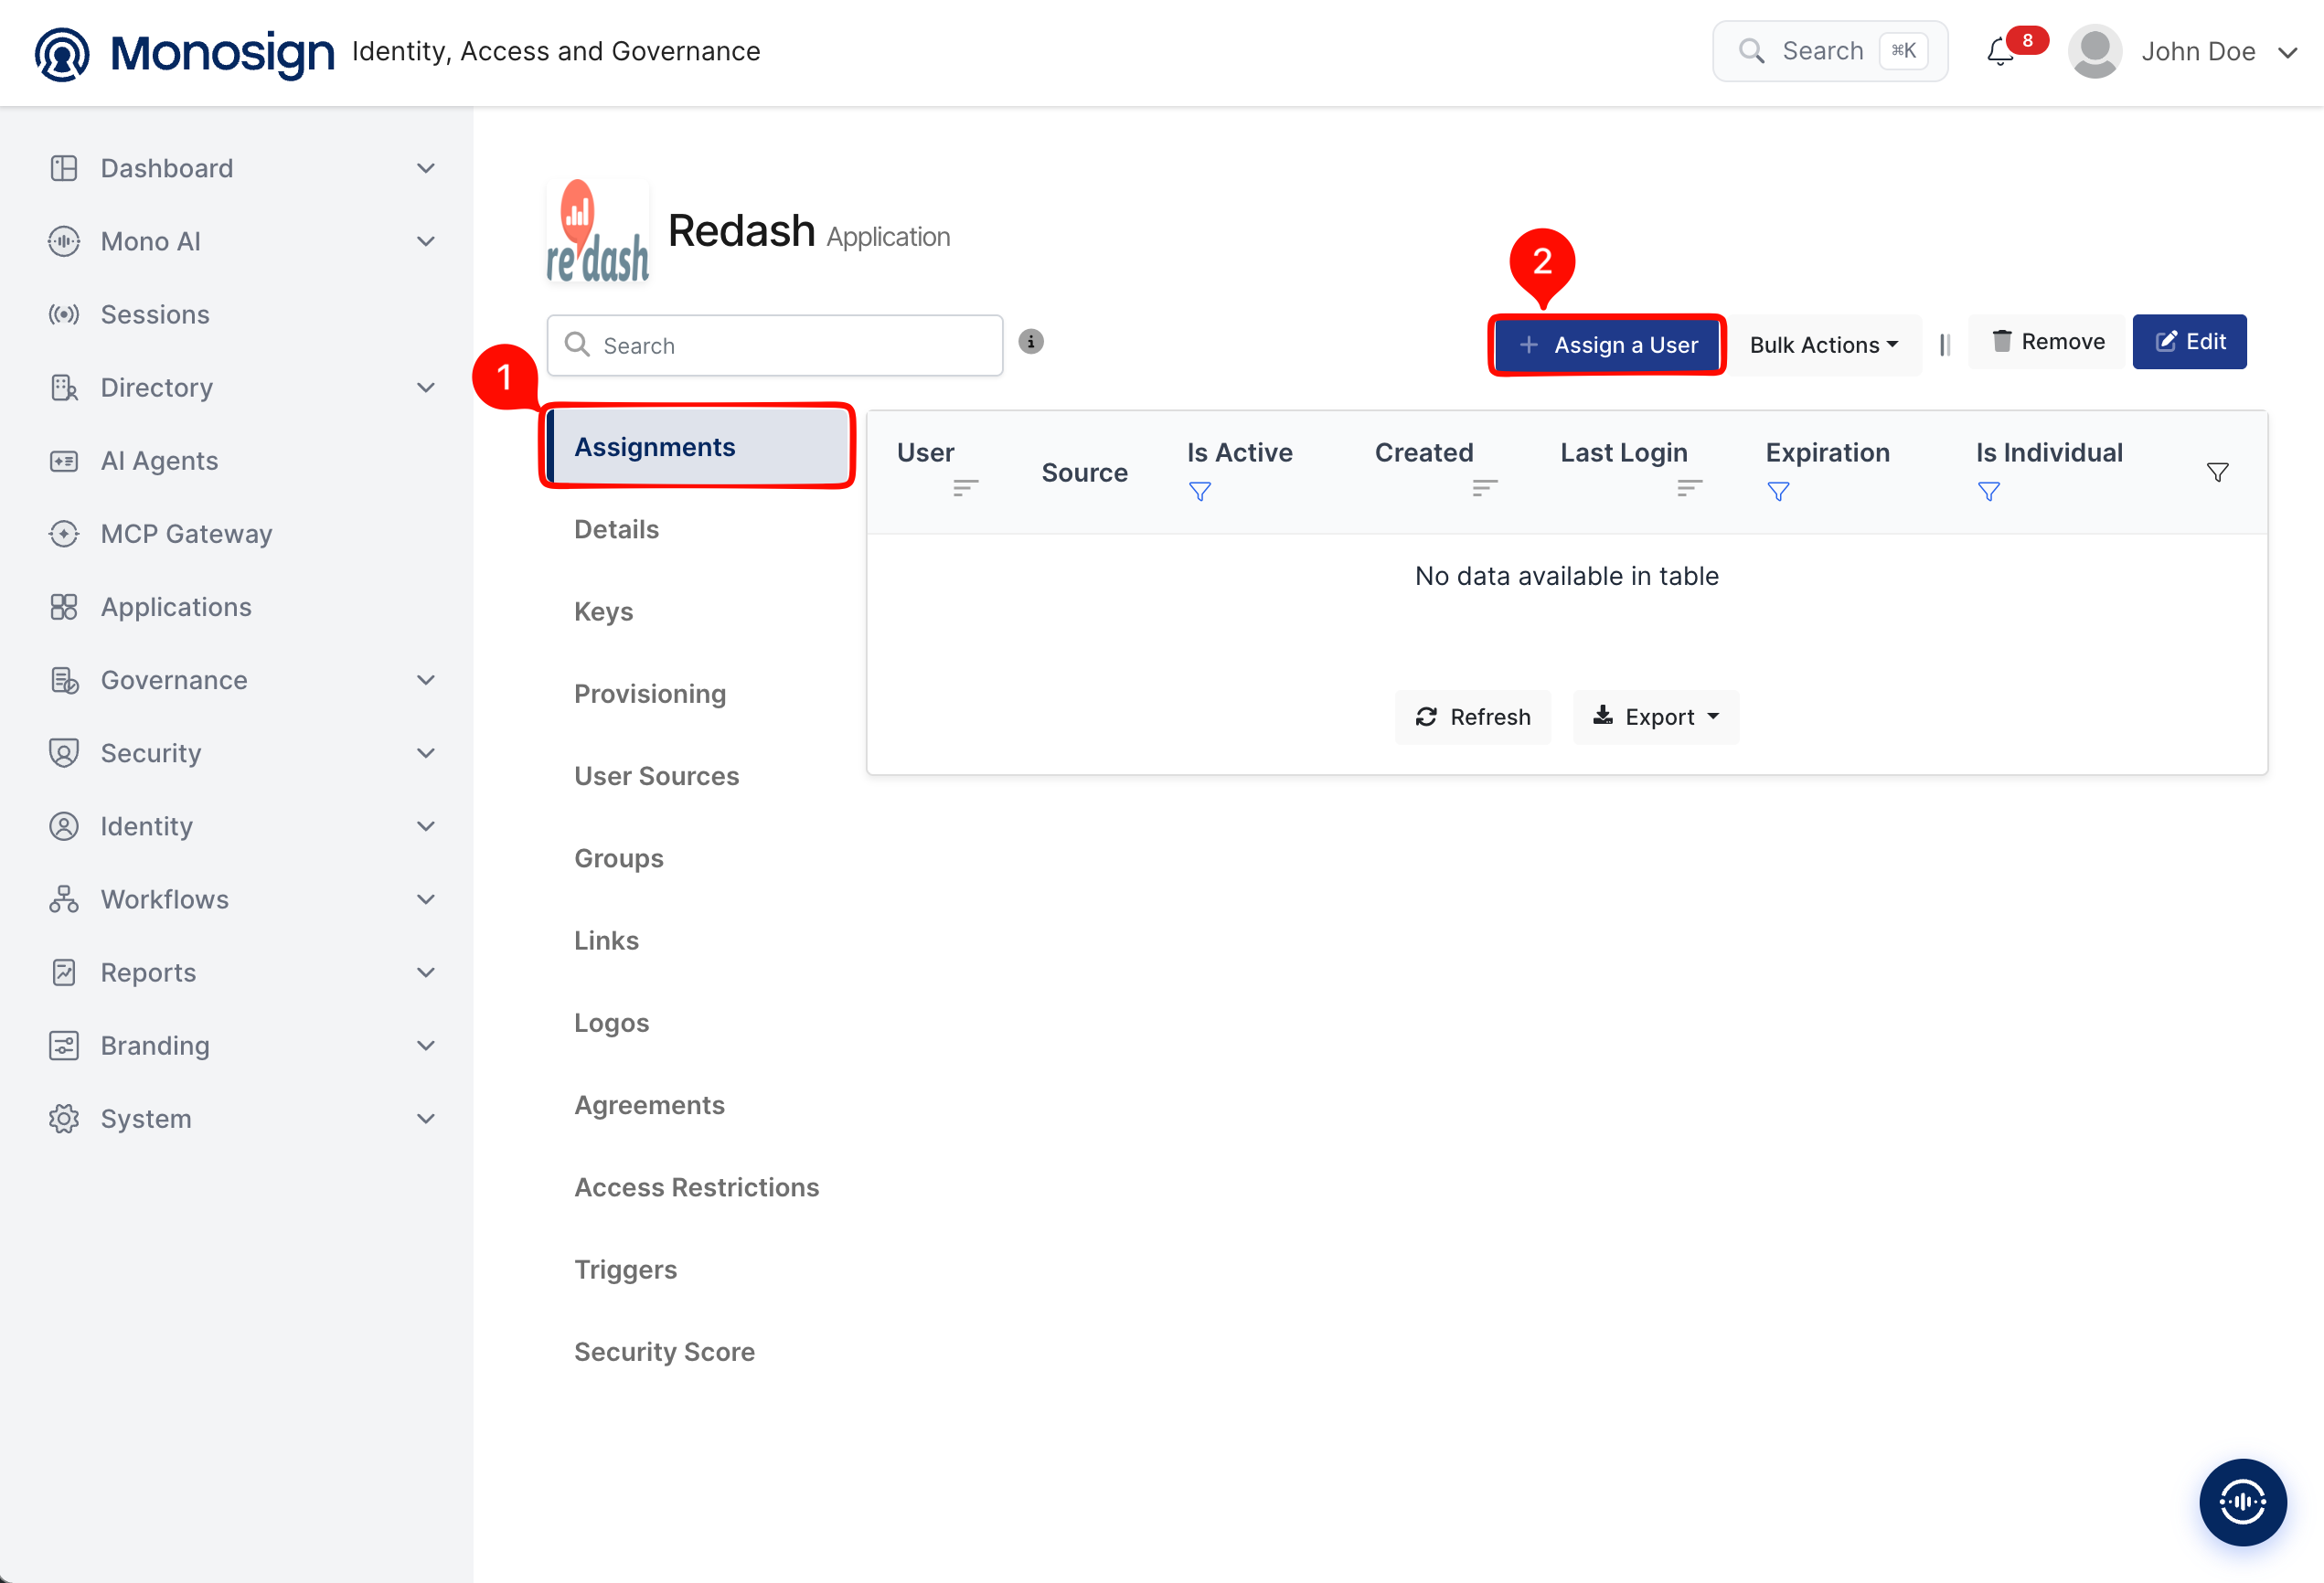Open the Mono AI floating assistant button
The height and width of the screenshot is (1583, 2324).
2241,1501
